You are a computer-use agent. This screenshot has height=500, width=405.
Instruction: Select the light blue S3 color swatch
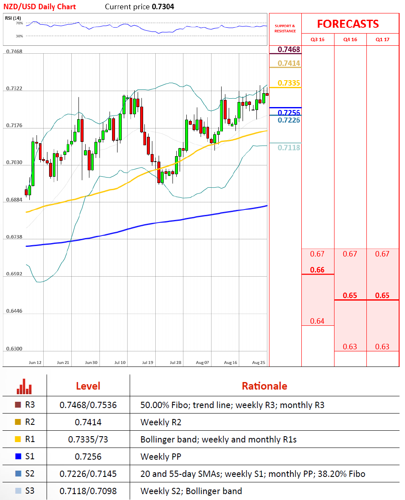pyautogui.click(x=18, y=491)
